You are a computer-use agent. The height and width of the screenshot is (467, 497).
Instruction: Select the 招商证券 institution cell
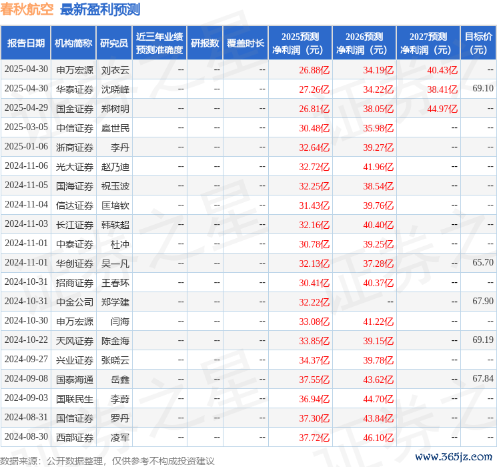pos(75,283)
